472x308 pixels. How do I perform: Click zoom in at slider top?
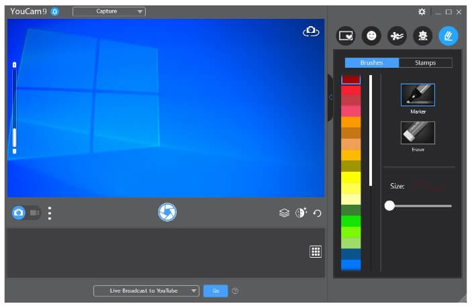pos(15,64)
